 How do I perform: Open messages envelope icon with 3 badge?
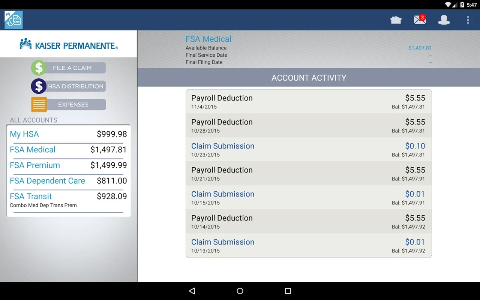tap(420, 19)
